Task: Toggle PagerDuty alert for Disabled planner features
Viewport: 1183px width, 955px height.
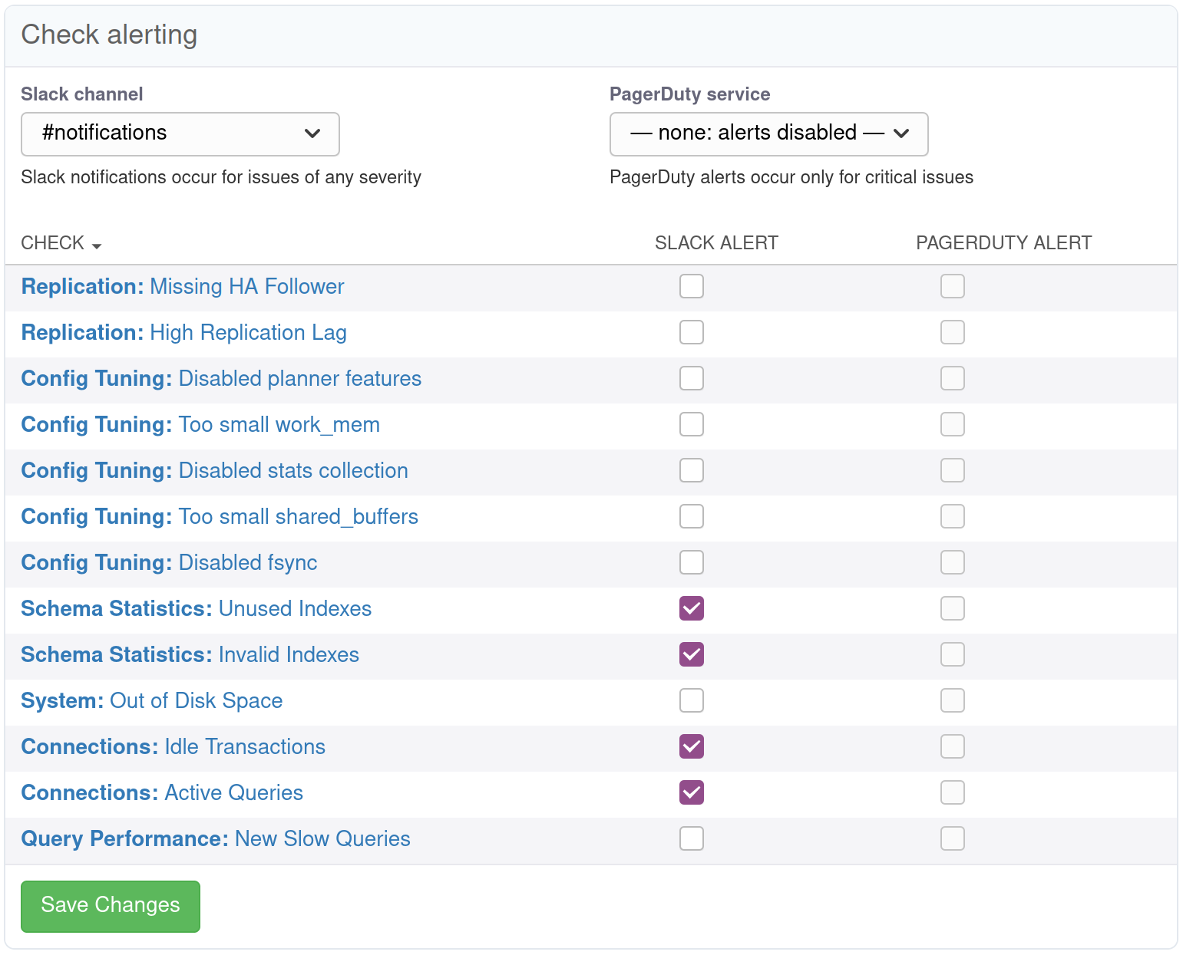Action: (953, 378)
